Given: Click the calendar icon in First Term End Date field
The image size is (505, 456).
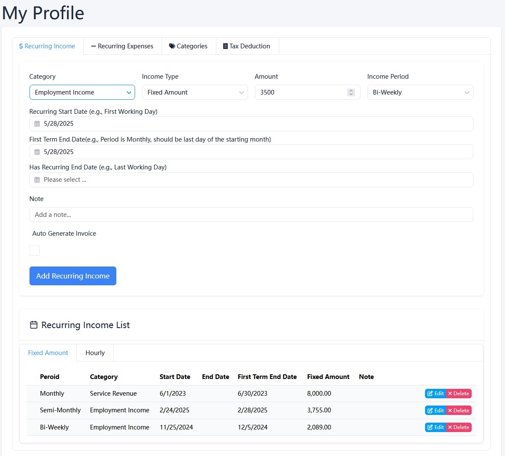Looking at the screenshot, I should [x=36, y=151].
